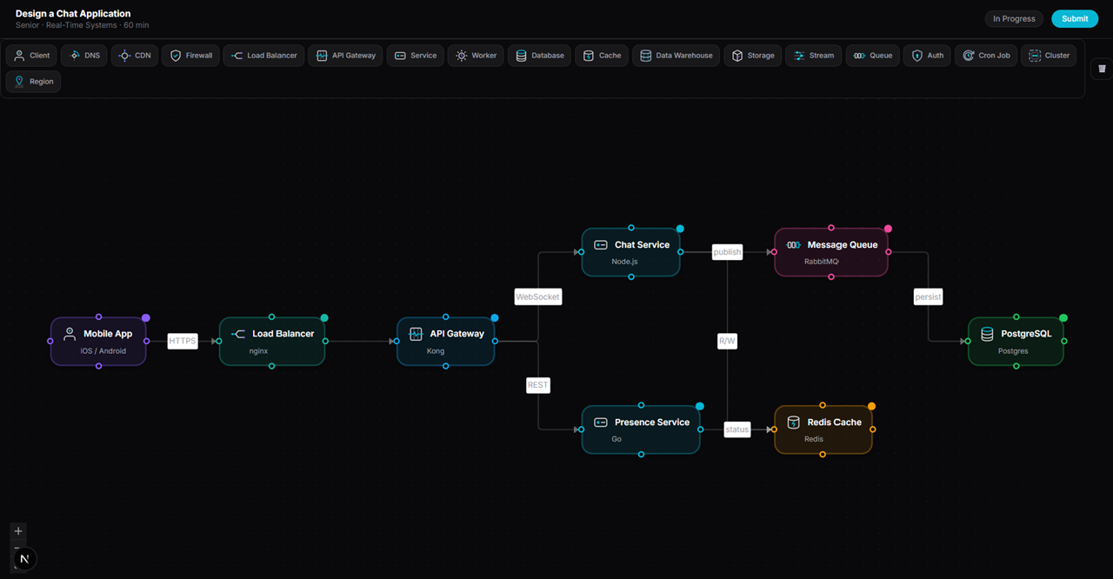Select the CDN component icon

pyautogui.click(x=134, y=55)
